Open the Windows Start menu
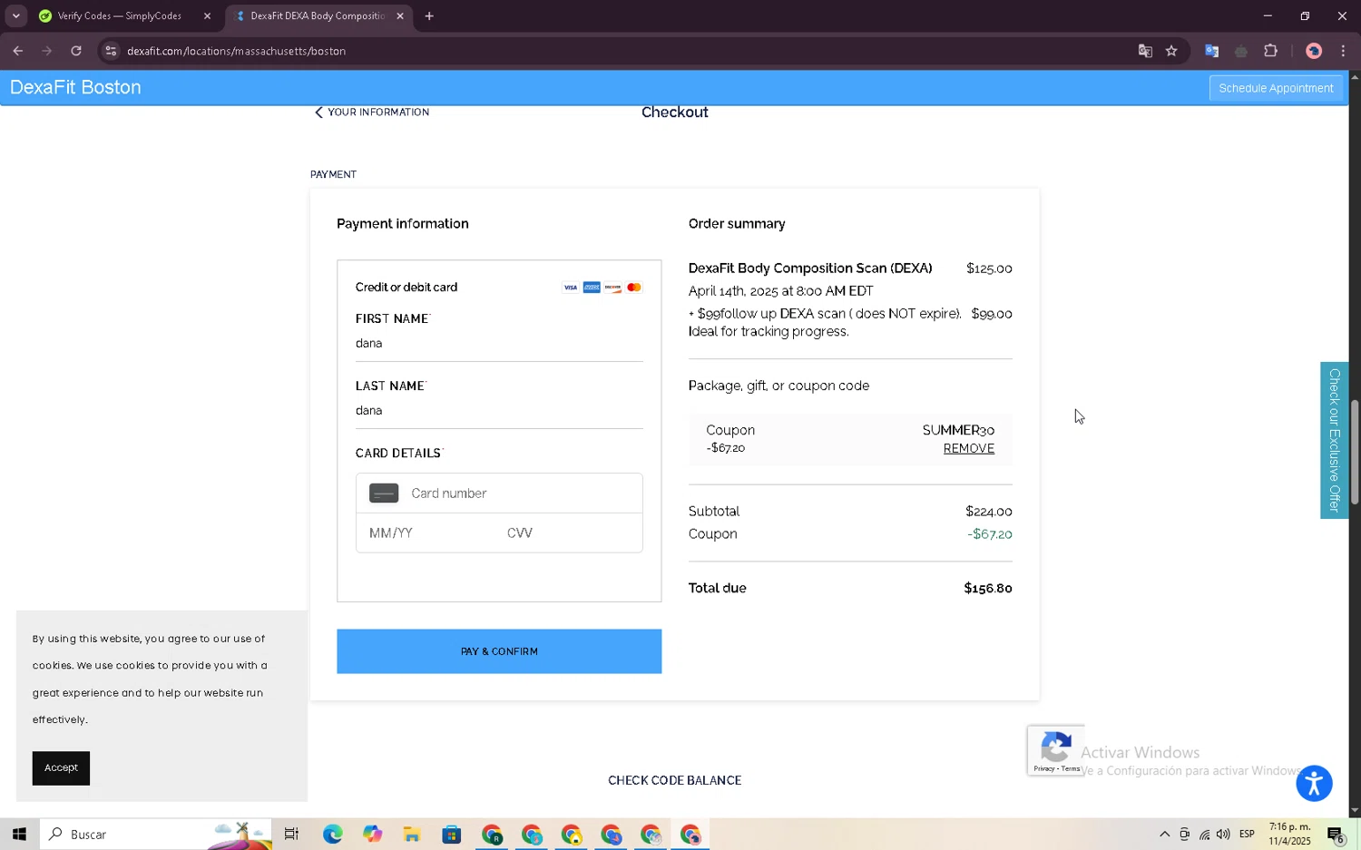1361x850 pixels. 19,834
